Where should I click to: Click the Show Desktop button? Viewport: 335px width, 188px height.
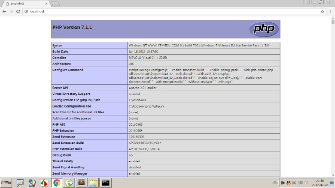tap(332, 183)
